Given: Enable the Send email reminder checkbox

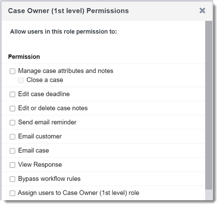Looking at the screenshot, I should click(x=13, y=123).
